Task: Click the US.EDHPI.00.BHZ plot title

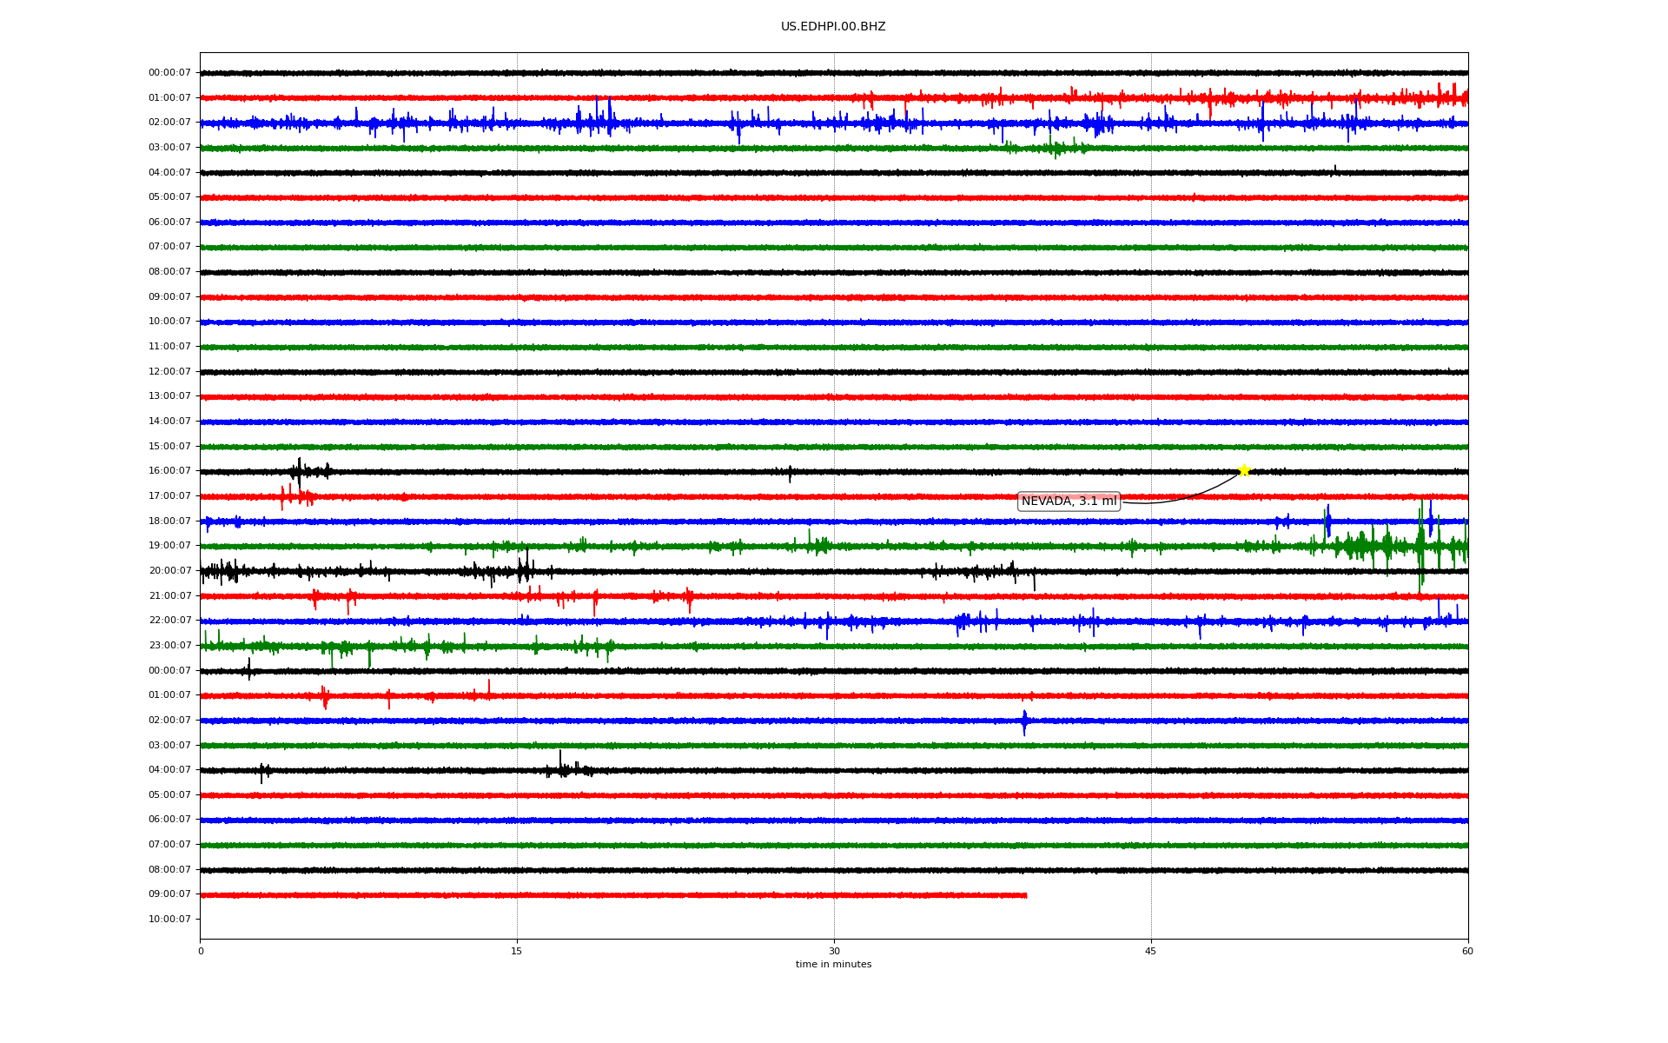Action: [833, 27]
